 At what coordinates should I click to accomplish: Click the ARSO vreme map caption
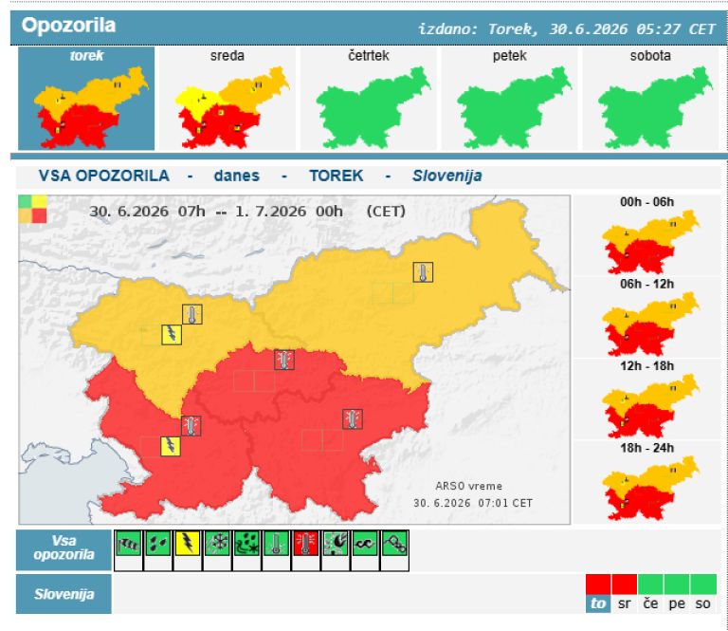coord(469,486)
